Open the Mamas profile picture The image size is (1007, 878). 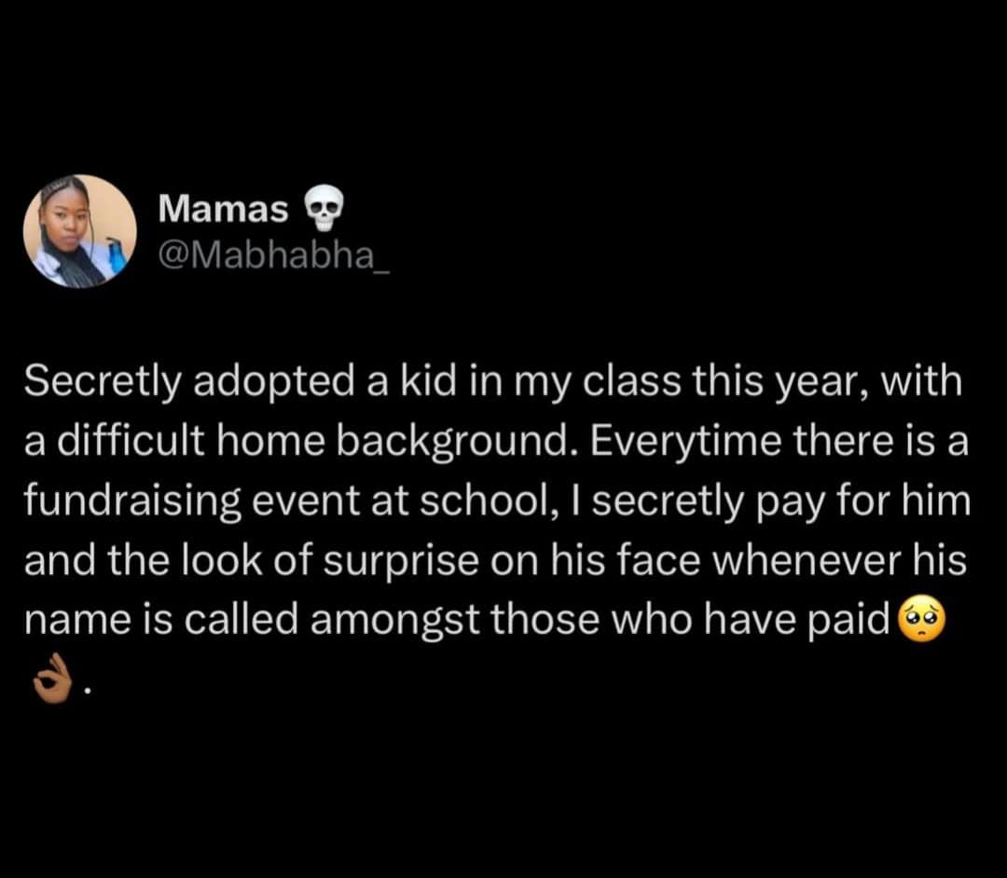pos(79,231)
